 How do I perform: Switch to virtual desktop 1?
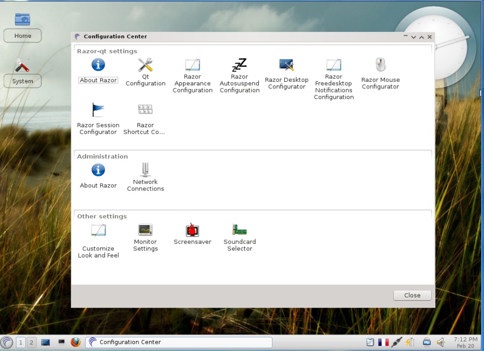(x=21, y=342)
